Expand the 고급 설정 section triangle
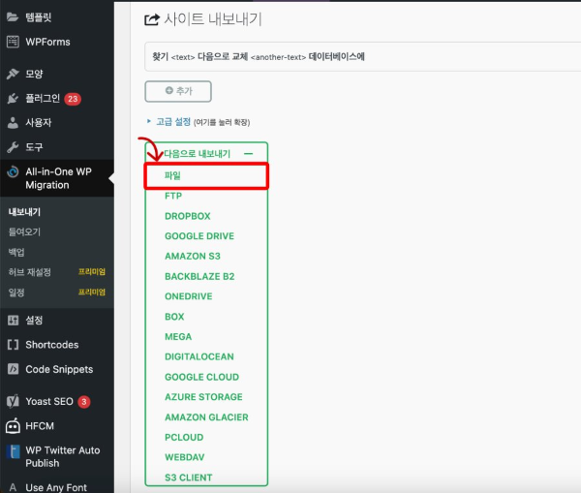 point(149,121)
